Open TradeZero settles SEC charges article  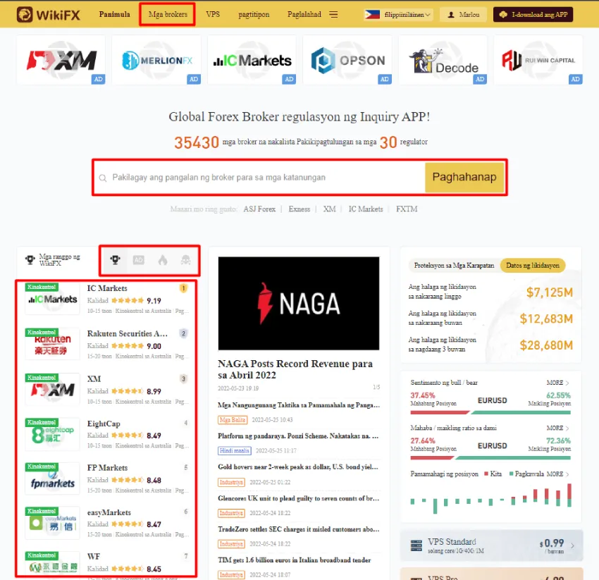299,529
